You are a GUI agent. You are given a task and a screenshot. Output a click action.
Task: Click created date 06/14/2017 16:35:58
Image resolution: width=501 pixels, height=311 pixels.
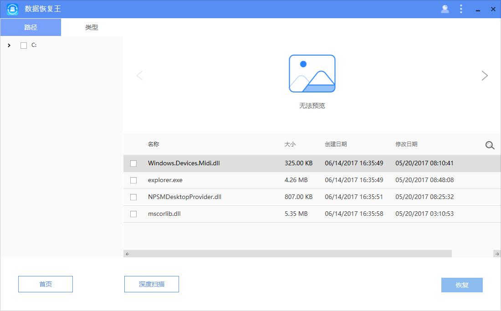(x=354, y=214)
